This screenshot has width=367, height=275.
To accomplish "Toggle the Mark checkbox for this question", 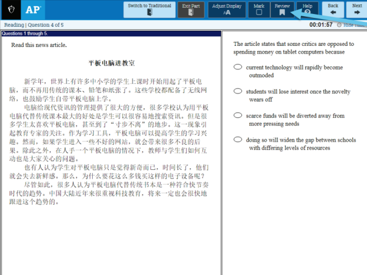I will [x=259, y=10].
